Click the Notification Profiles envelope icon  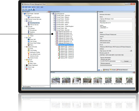(x=29, y=52)
